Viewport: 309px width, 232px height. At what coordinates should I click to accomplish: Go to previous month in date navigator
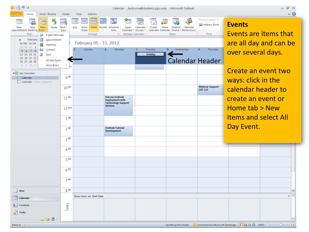20,40
